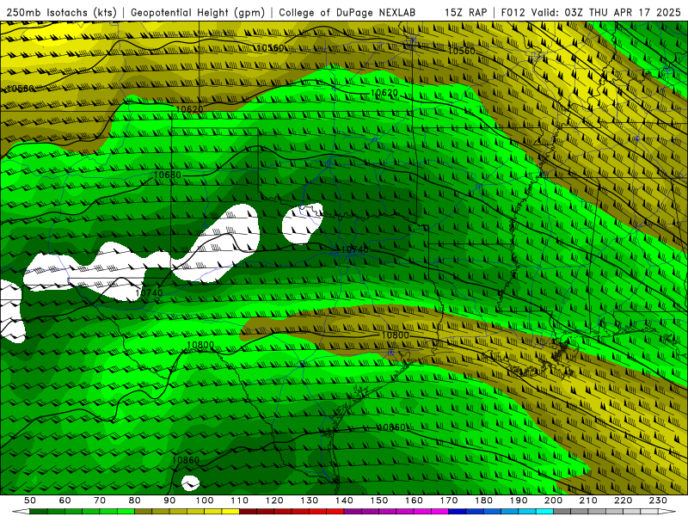Select the 10800 contour label on the olive band
This screenshot has width=688, height=516.
pyautogui.click(x=396, y=335)
